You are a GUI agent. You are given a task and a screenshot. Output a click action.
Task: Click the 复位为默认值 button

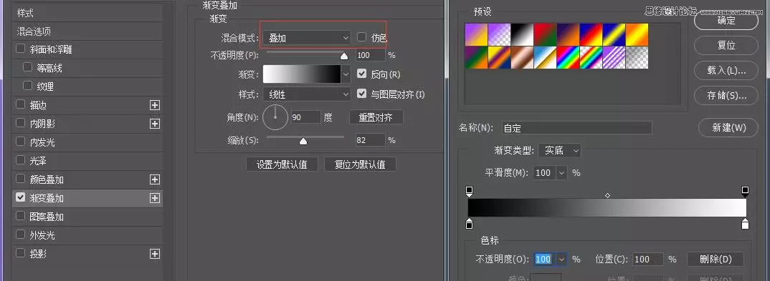(x=360, y=164)
